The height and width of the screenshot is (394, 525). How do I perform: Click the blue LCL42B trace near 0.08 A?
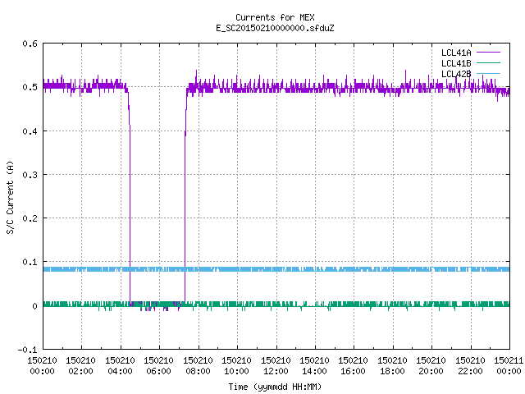[x=276, y=269]
